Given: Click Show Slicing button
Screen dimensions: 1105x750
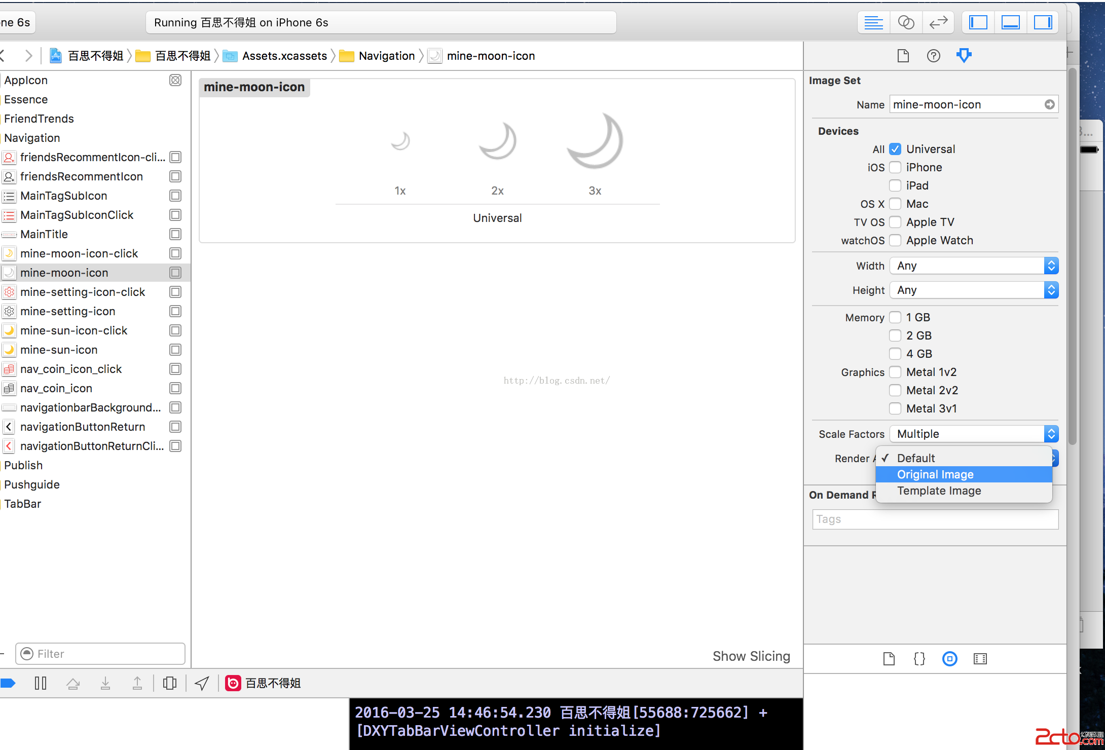Looking at the screenshot, I should click(x=751, y=656).
